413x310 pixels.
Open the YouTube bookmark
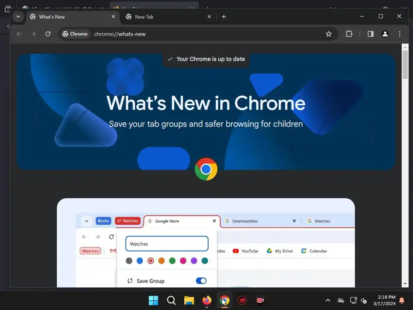coord(246,251)
